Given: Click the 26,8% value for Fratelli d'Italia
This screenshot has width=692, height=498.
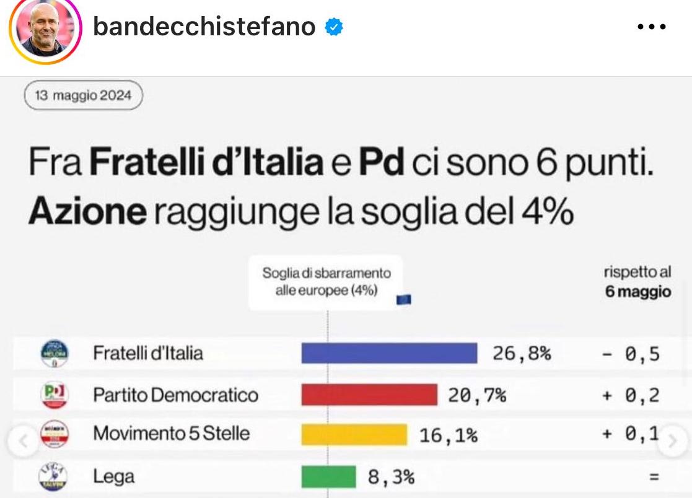Looking at the screenshot, I should pyautogui.click(x=521, y=354).
